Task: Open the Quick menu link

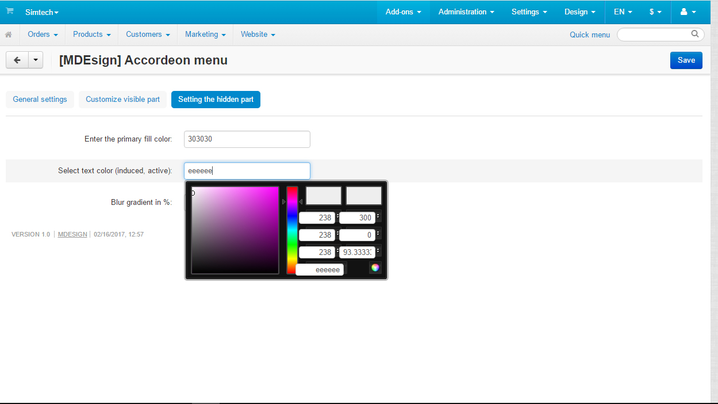Action: 590,35
